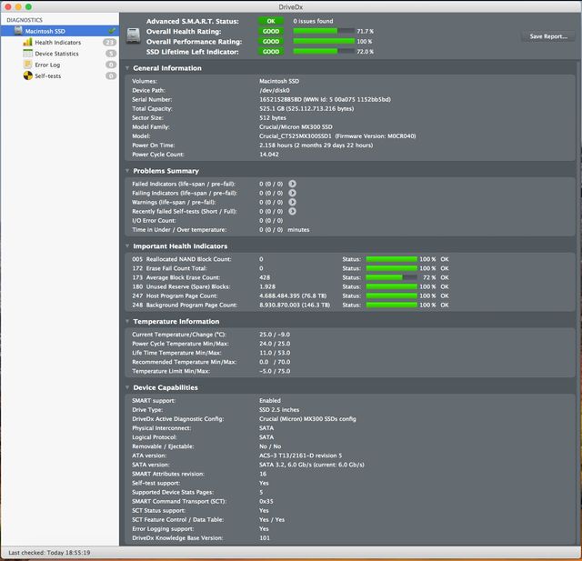Click the OK badge for S.M.A.R.T. status
582x561 pixels.
271,21
